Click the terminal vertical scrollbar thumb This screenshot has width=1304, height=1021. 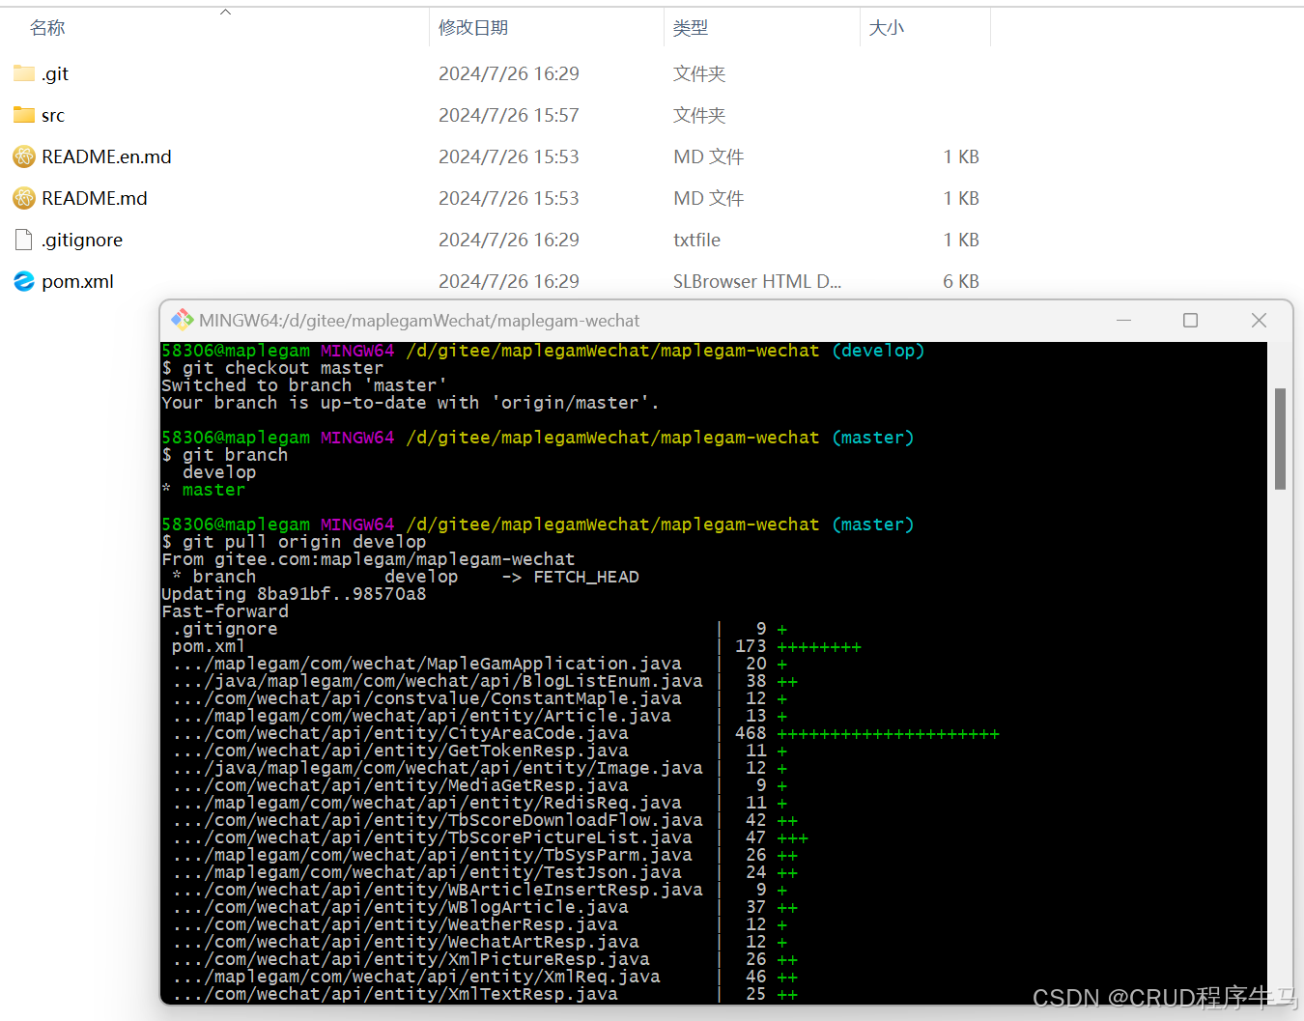pos(1280,439)
